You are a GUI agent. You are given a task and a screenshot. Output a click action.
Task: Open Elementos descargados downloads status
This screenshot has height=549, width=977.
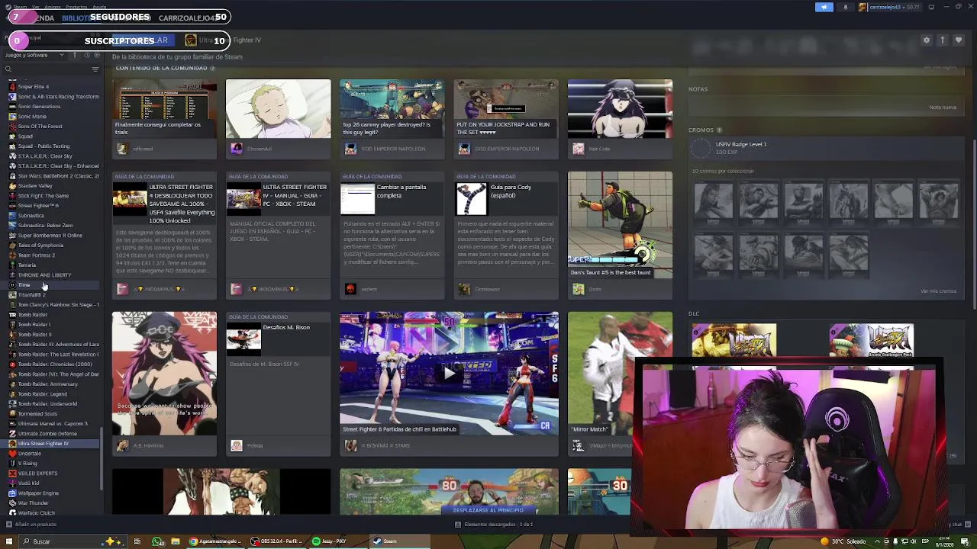(493, 525)
